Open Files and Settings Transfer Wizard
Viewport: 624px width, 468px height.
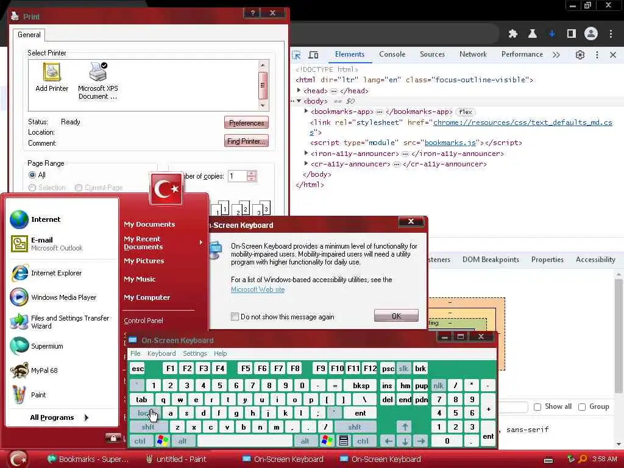pyautogui.click(x=60, y=322)
